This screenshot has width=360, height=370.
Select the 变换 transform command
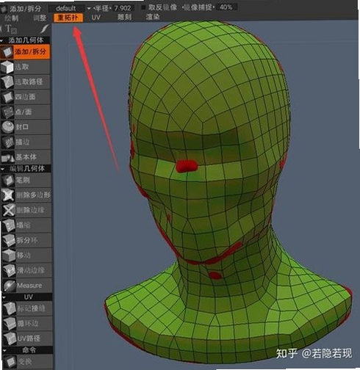click(x=28, y=361)
